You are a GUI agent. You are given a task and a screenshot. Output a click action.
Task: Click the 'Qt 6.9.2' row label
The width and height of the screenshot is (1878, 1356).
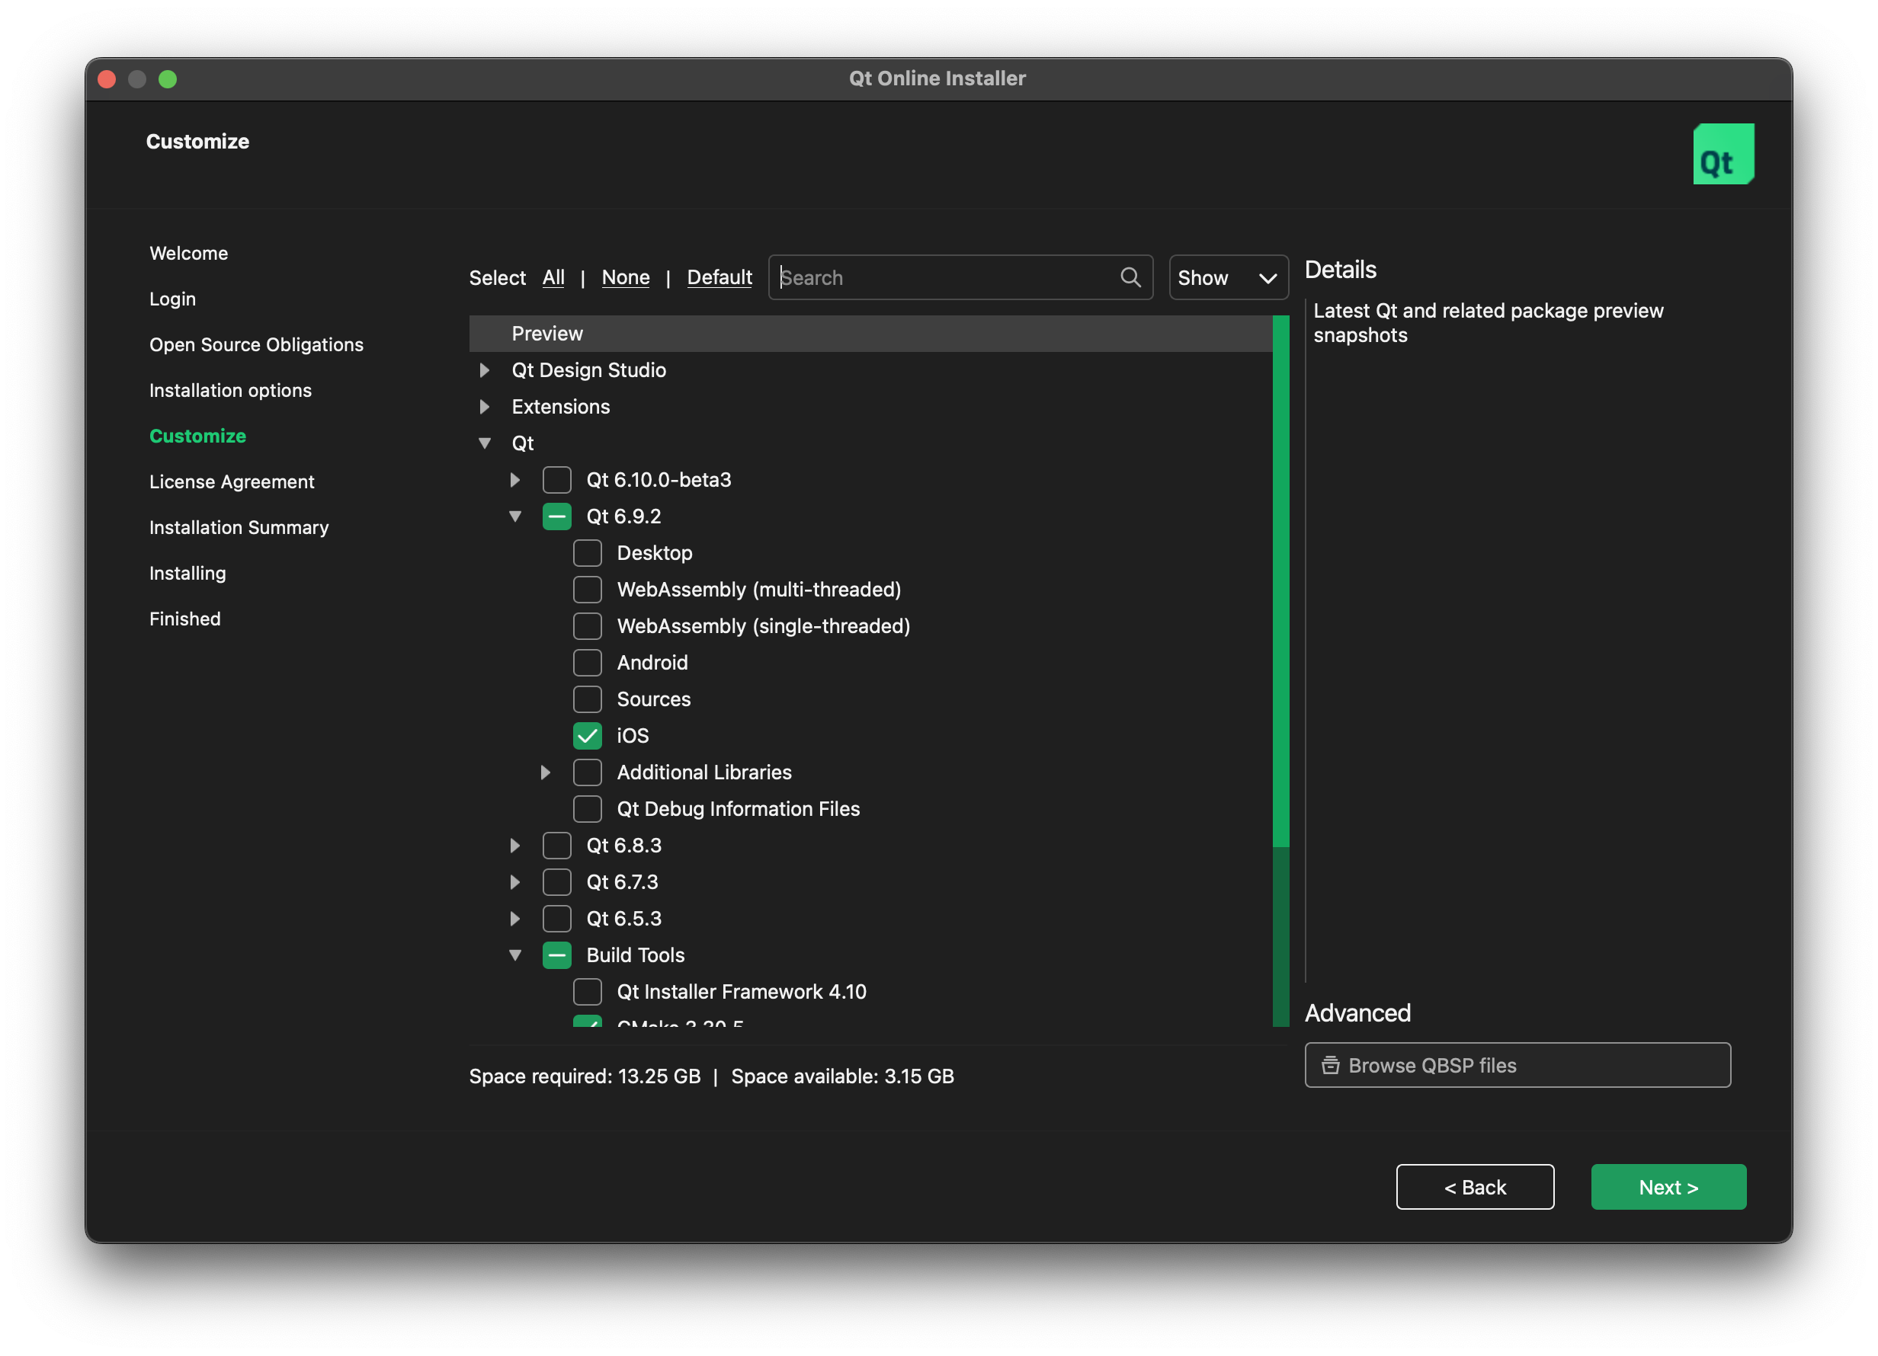coord(623,516)
